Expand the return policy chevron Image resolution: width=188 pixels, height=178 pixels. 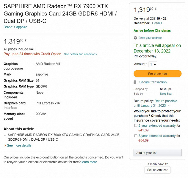(169, 106)
